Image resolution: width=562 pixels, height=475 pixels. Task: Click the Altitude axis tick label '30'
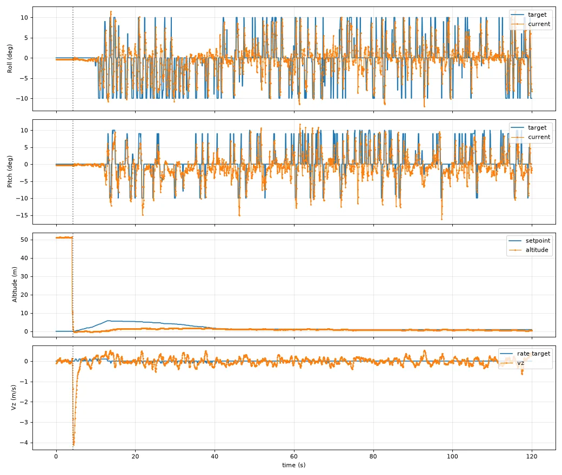coord(24,276)
